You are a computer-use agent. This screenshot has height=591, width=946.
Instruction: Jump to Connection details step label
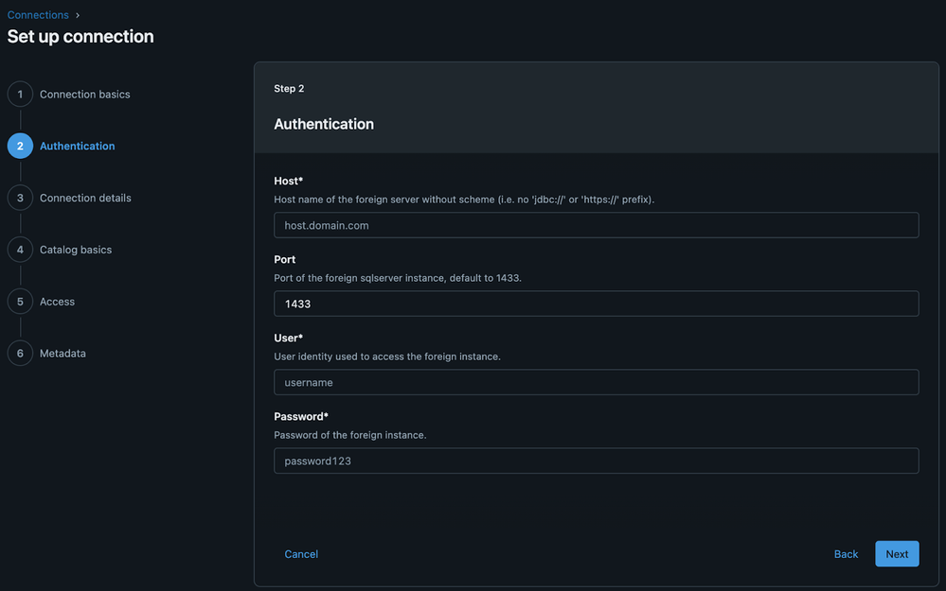click(x=85, y=198)
